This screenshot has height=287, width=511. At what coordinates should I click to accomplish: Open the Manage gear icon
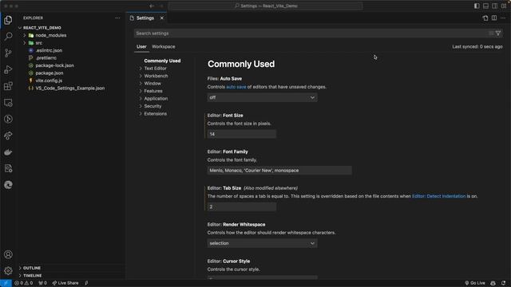(8, 270)
